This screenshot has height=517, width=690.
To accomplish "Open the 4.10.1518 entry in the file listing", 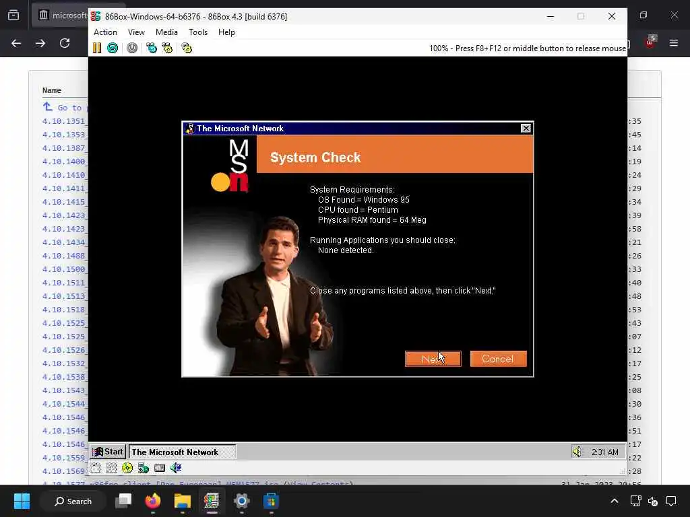I will (65, 310).
